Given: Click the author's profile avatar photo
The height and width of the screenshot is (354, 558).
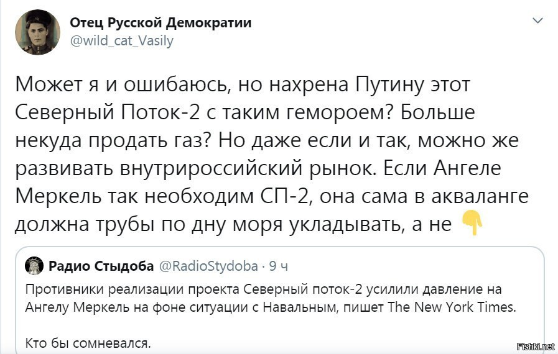Looking at the screenshot, I should coord(37,32).
